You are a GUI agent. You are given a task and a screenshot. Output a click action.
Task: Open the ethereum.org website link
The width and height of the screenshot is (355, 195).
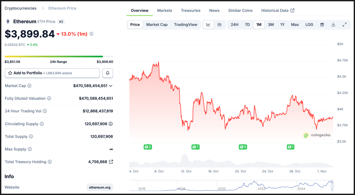(100, 187)
